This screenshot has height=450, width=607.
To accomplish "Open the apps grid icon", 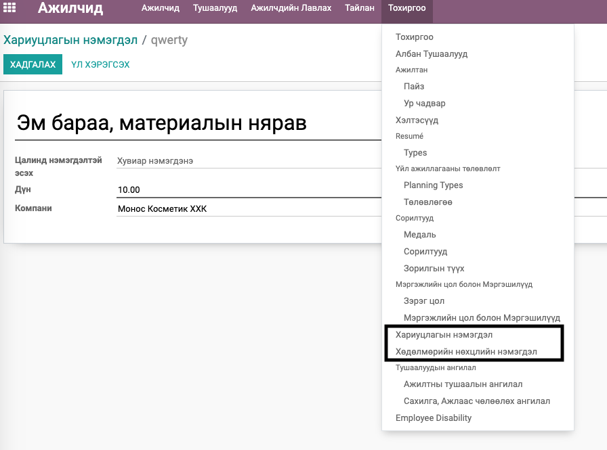I will pyautogui.click(x=9, y=7).
